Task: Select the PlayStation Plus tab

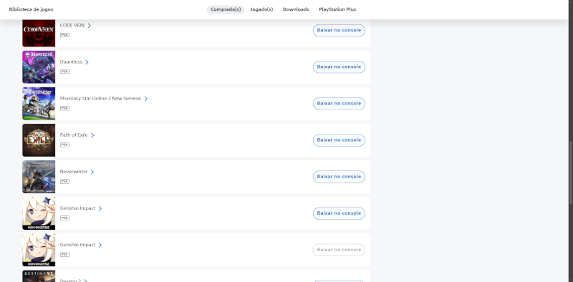Action: [x=337, y=9]
